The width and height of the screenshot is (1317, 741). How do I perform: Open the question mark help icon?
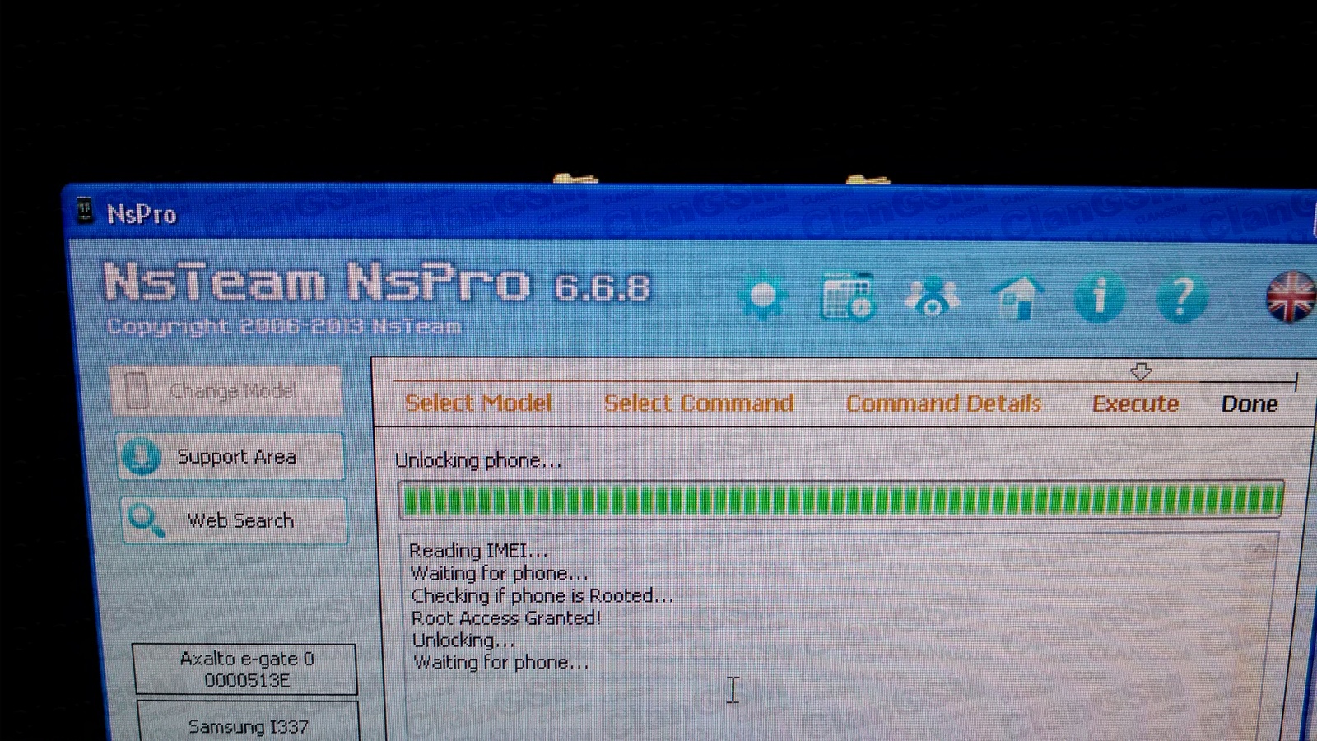(1182, 297)
